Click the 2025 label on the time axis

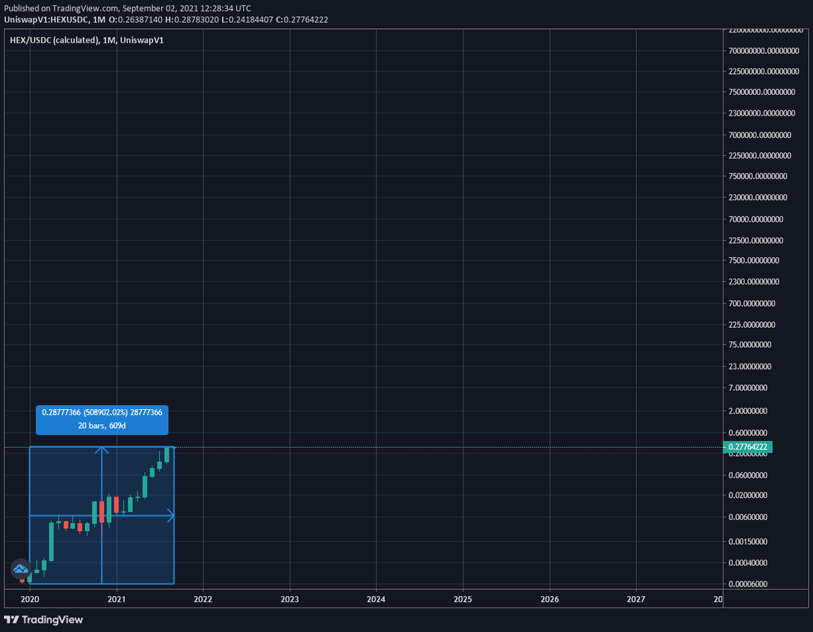[x=463, y=599]
